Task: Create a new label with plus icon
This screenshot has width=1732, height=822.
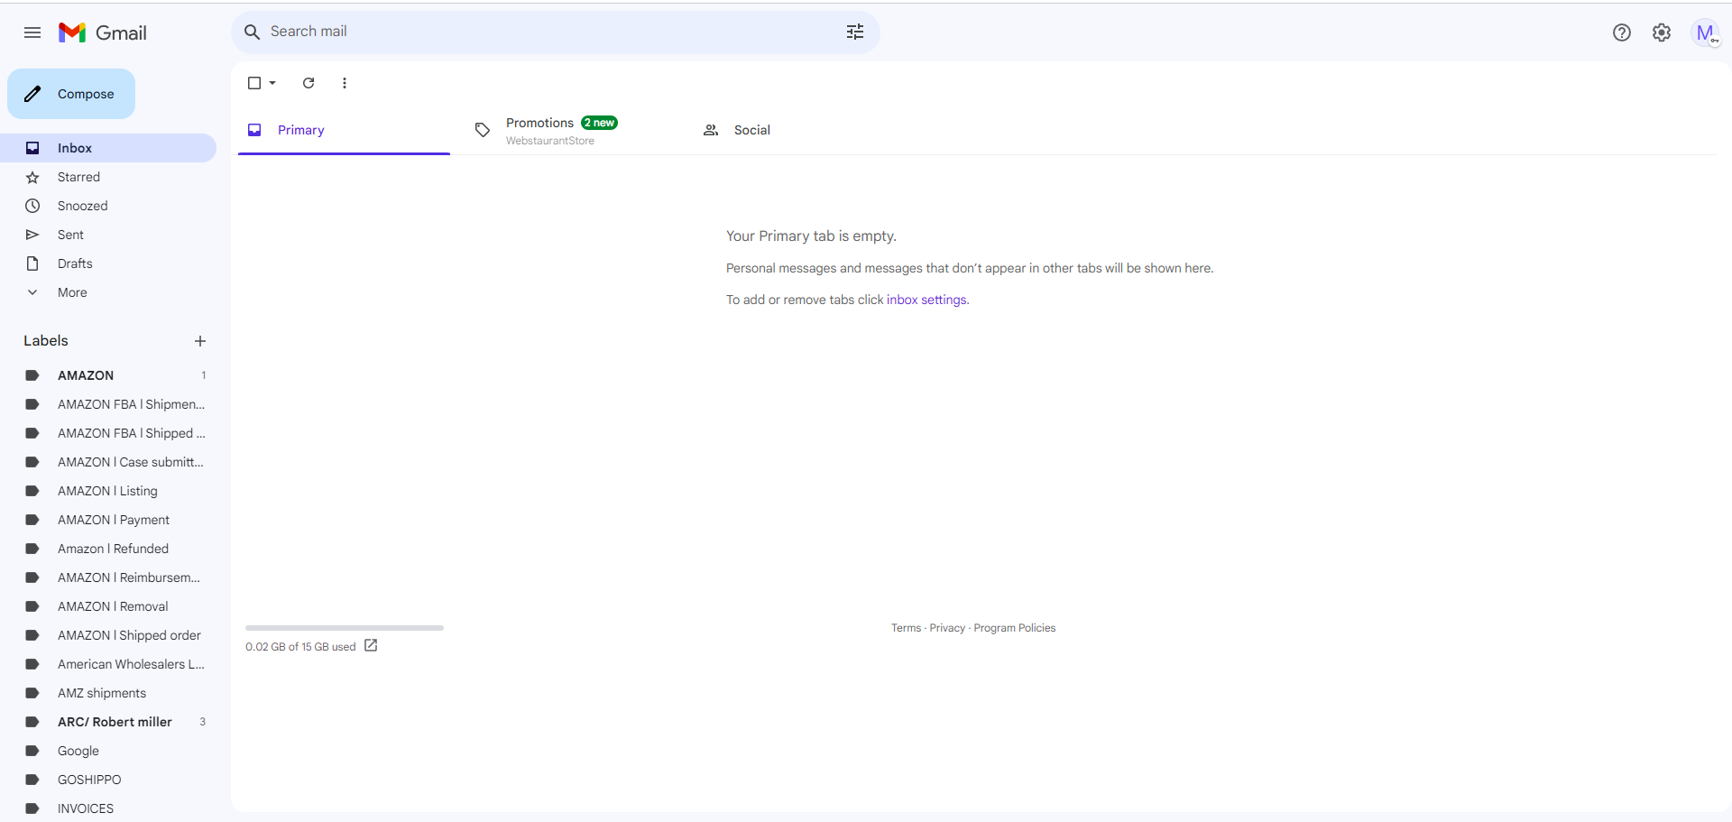Action: tap(200, 341)
